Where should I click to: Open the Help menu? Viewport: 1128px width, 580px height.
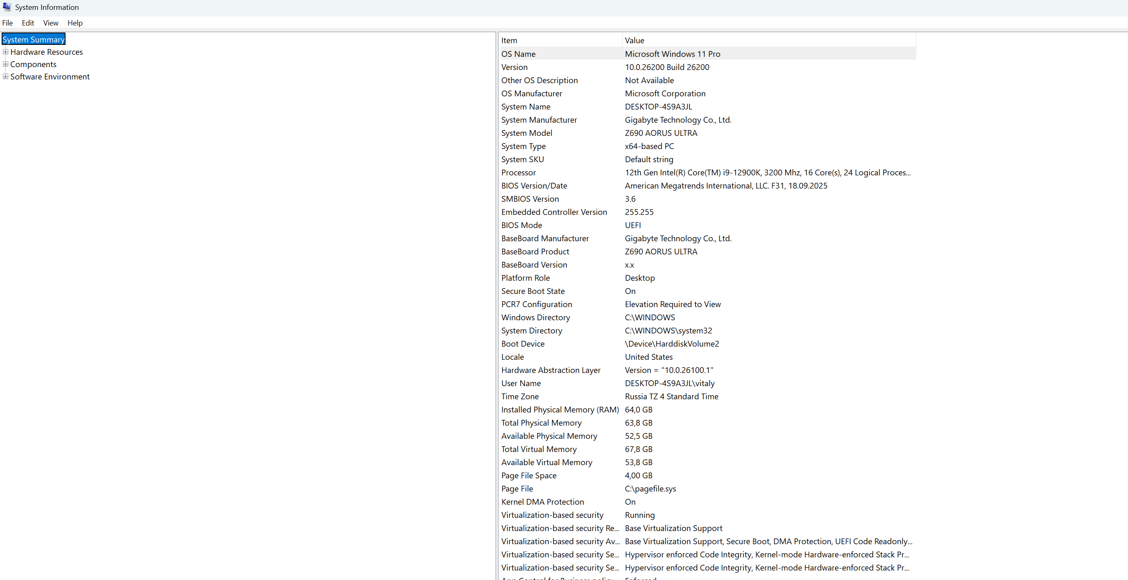click(x=75, y=23)
